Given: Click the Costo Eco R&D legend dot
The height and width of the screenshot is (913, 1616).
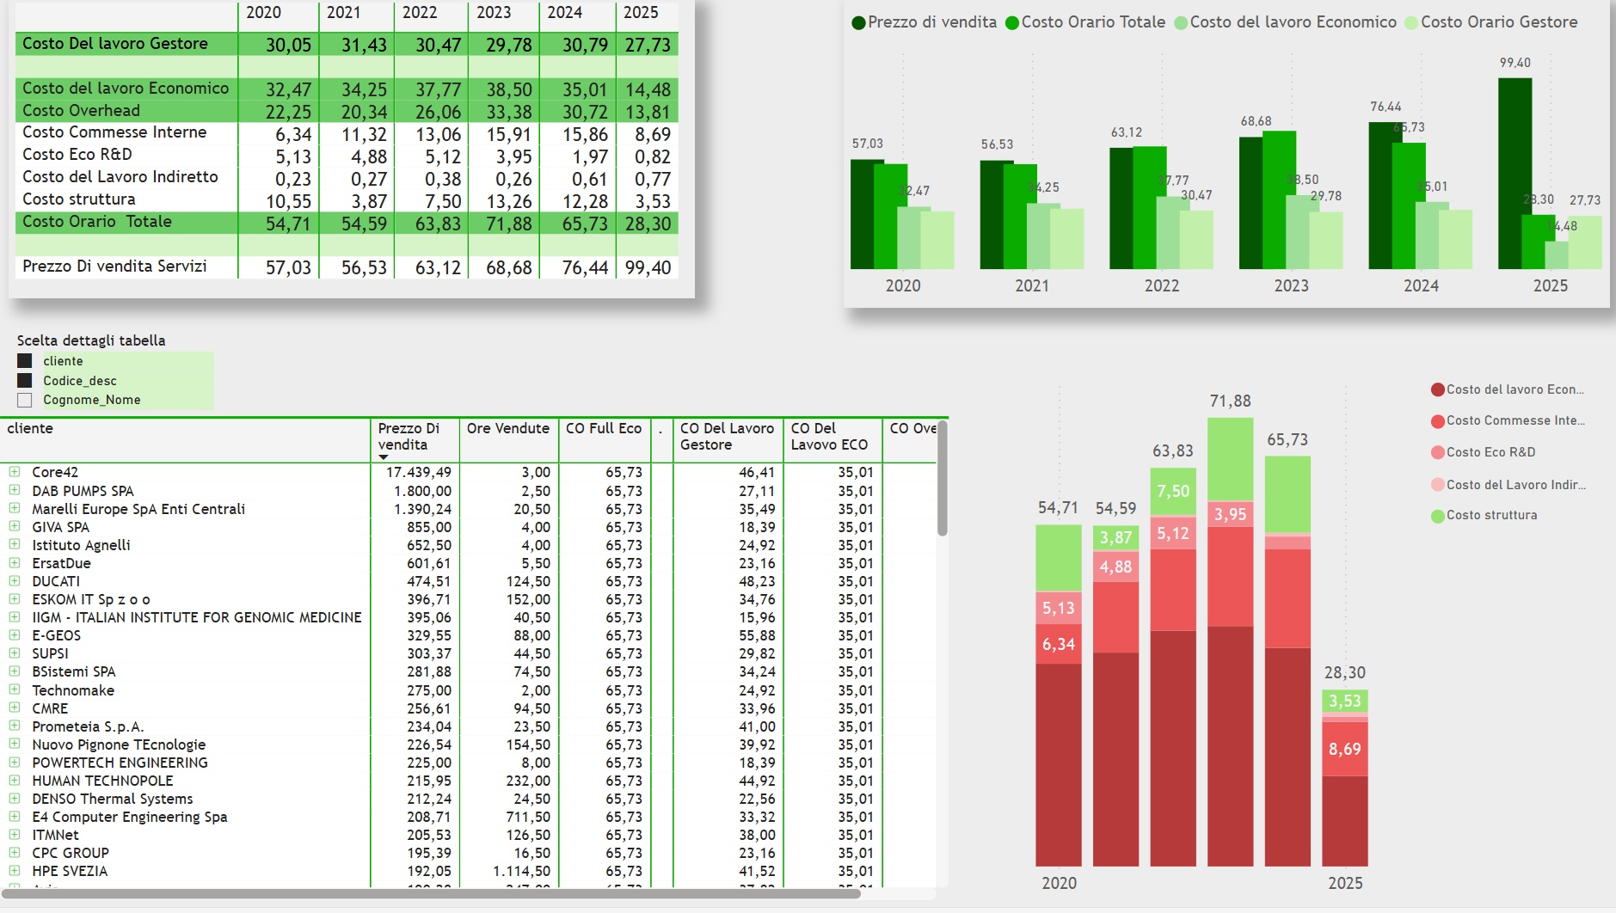Looking at the screenshot, I should pyautogui.click(x=1437, y=452).
